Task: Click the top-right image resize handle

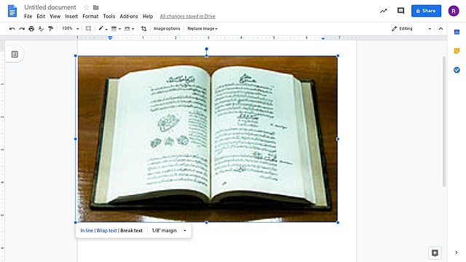Action: click(x=338, y=56)
